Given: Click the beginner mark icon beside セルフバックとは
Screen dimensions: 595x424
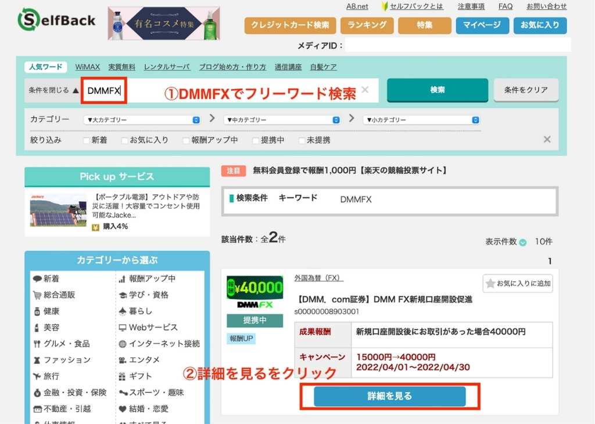Looking at the screenshot, I should [385, 6].
